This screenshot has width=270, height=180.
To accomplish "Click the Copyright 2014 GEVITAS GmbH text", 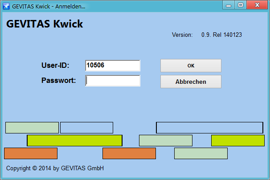I will pos(55,168).
